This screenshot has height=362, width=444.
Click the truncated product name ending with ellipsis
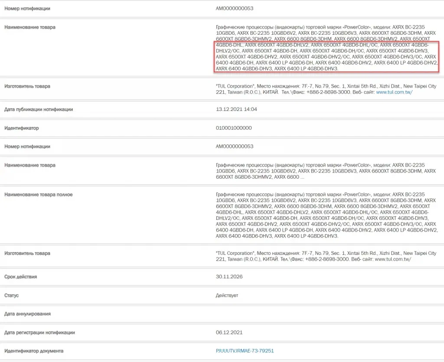(x=326, y=171)
